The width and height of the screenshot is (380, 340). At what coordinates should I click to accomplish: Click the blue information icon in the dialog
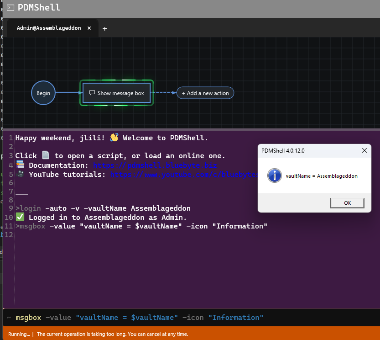[x=275, y=175]
